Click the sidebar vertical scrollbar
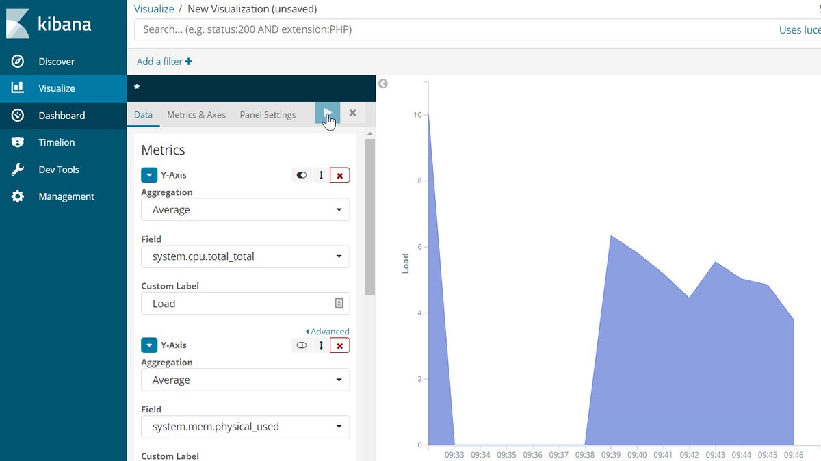This screenshot has width=821, height=461. tap(370, 215)
